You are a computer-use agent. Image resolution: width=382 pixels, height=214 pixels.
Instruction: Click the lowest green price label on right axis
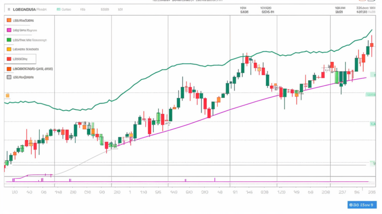pyautogui.click(x=372, y=163)
